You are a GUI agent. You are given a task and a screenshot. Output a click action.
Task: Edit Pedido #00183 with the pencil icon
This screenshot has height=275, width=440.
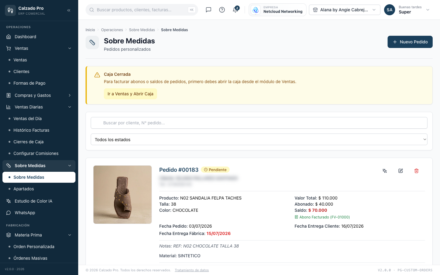pos(401,171)
